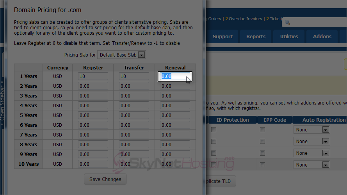Click the Overdue Invoices link
Viewport: 347px width, 195px height.
click(x=244, y=19)
